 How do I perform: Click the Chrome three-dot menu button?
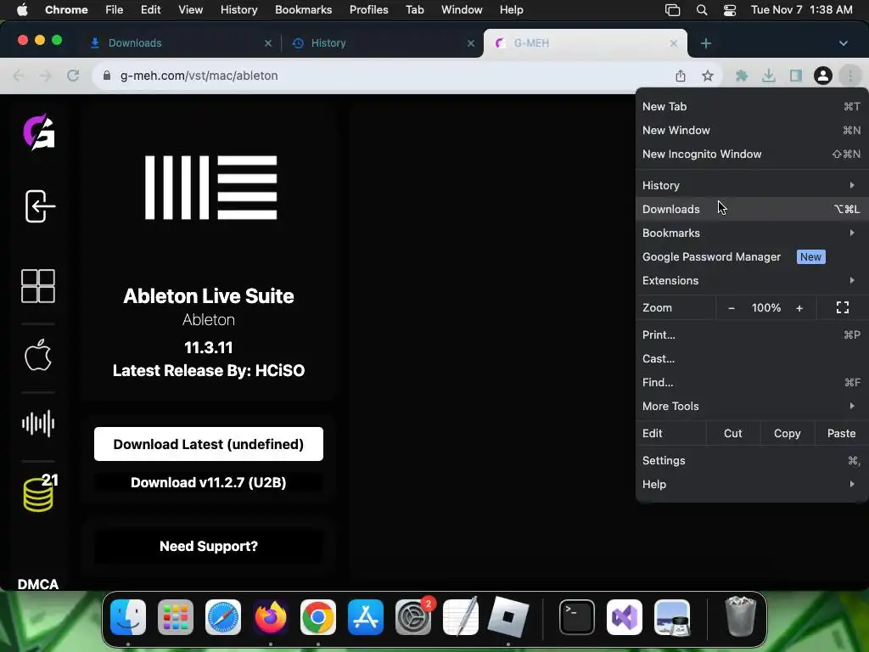click(850, 76)
